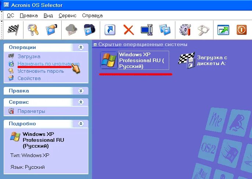Screen dimensions: 252x179
Task: Click the blue shortcut arrow toolbar icon
Action: [110, 30]
